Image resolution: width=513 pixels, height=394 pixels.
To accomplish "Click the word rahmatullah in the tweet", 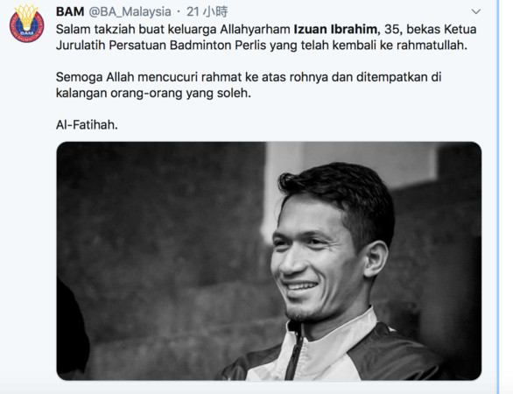I will tap(432, 46).
